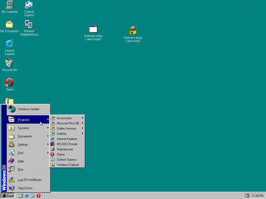This screenshot has width=266, height=199.
Task: Open Windows Update from Start menu
Action: 28,109
